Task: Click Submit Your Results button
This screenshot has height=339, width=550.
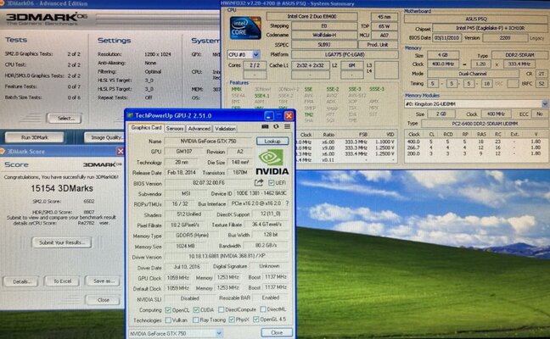Action: click(x=62, y=242)
